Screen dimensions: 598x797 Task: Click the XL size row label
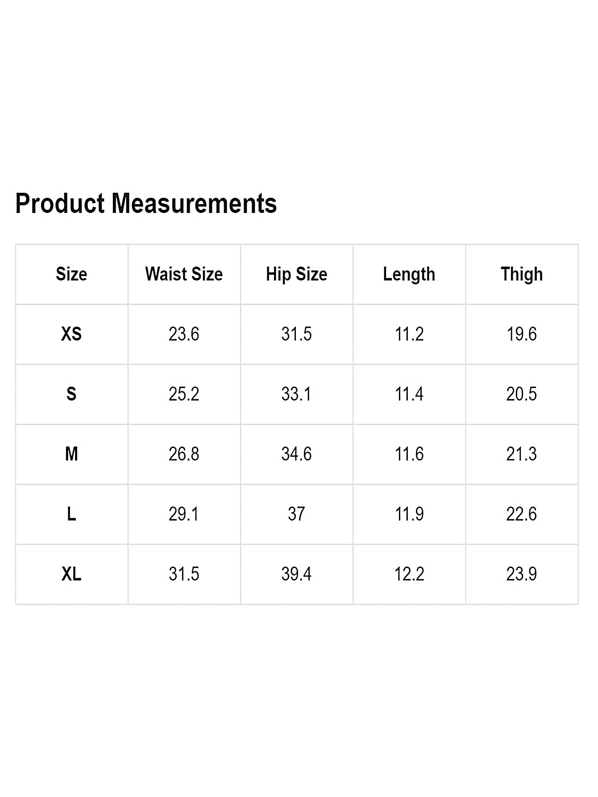click(x=71, y=574)
